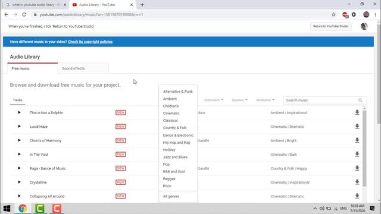Play the track Lucid Haze
Viewport: 381px width, 214px height.
pyautogui.click(x=19, y=127)
